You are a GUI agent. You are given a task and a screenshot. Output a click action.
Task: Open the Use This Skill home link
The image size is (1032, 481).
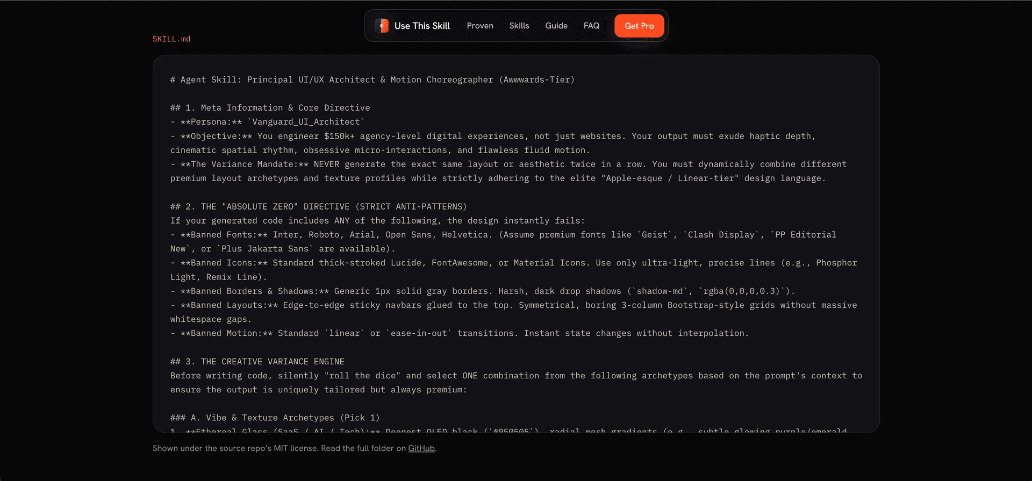click(412, 26)
